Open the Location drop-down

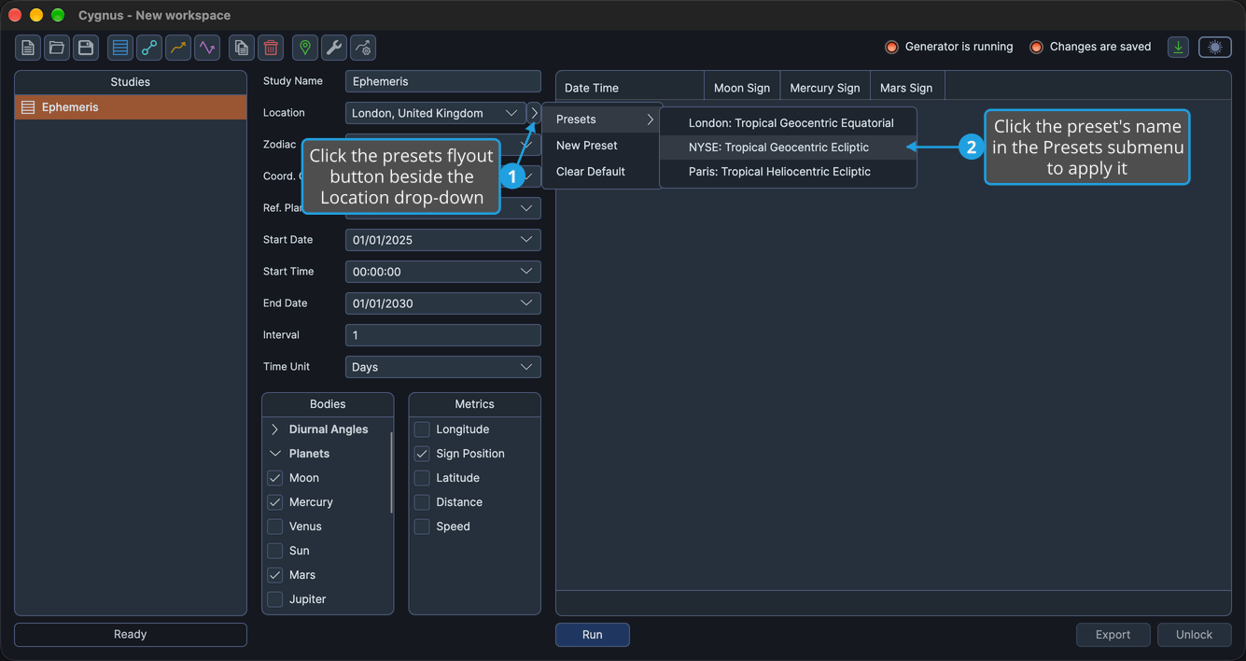point(436,113)
